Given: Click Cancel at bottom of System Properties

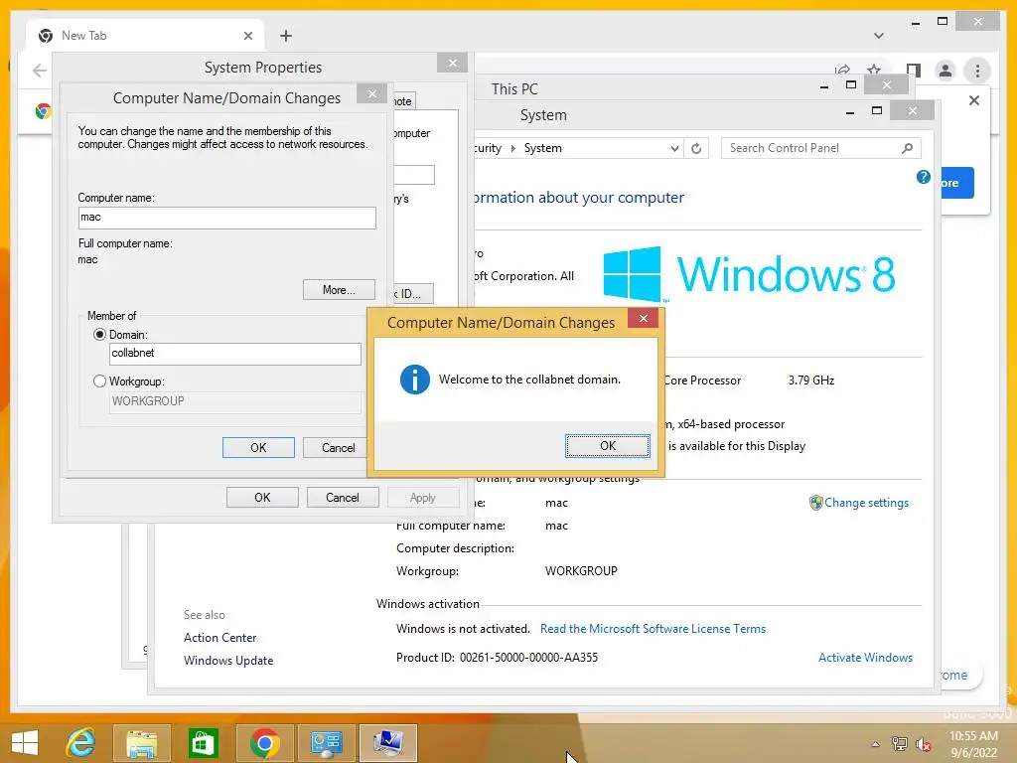Looking at the screenshot, I should pyautogui.click(x=343, y=498).
